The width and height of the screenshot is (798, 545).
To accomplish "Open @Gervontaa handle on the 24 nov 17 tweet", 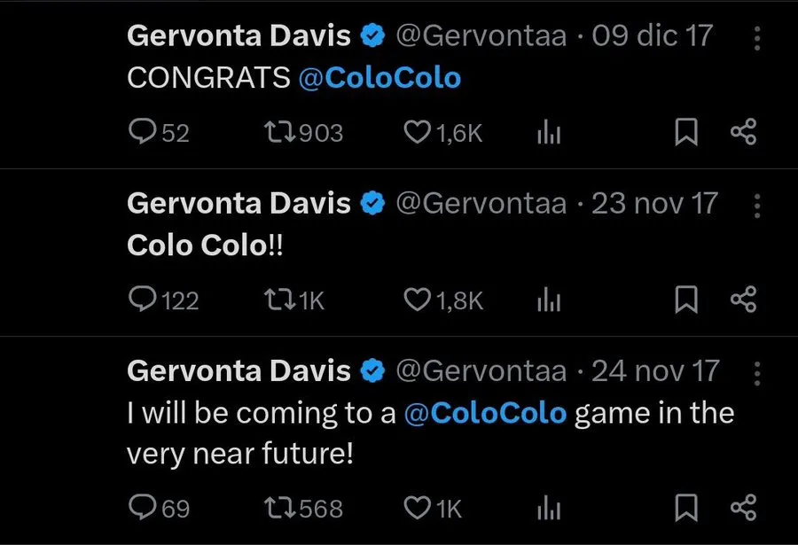I will [480, 370].
